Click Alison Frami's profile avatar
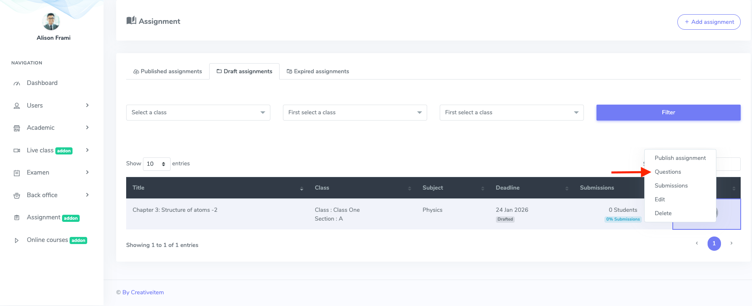The width and height of the screenshot is (752, 306). click(51, 22)
